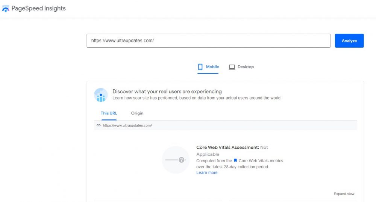Click Expand view
Viewport: 376px width, 202px height.
pos(344,194)
